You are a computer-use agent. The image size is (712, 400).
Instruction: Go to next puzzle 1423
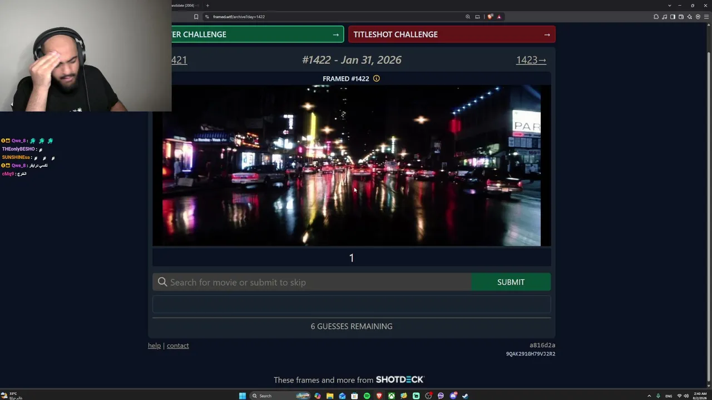[531, 60]
